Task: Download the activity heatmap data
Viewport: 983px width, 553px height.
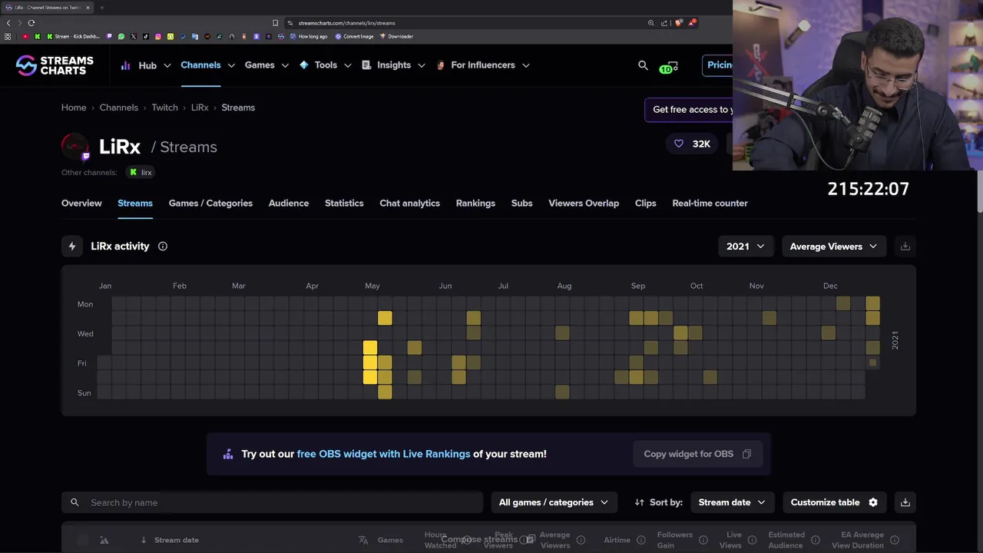Action: point(905,247)
